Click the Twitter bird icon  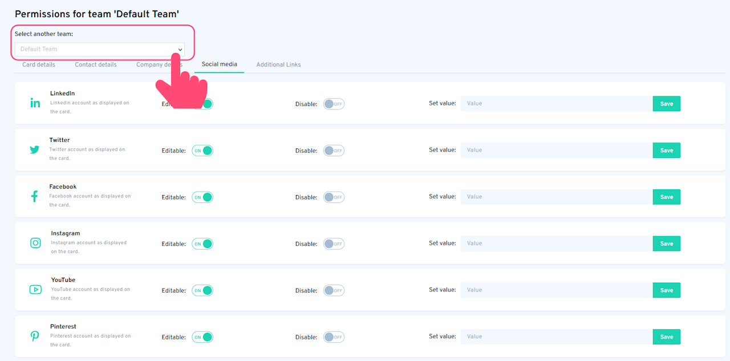tap(35, 149)
